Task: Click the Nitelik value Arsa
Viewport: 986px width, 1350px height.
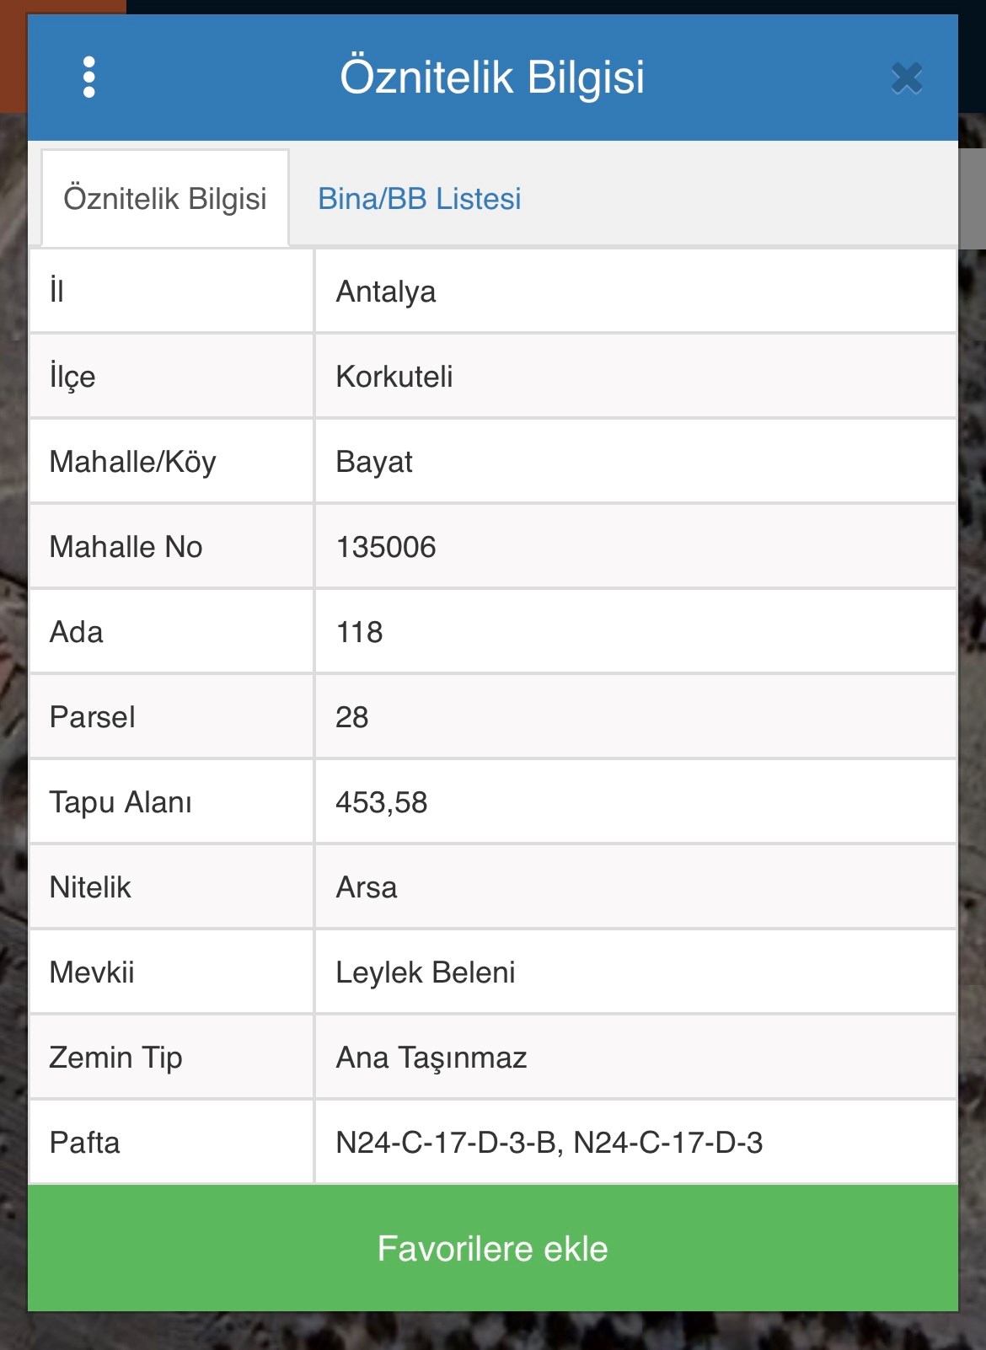Action: (367, 887)
